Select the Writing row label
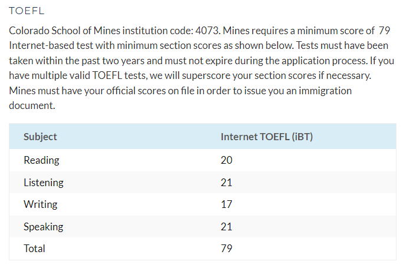The width and height of the screenshot is (403, 268). pos(40,204)
